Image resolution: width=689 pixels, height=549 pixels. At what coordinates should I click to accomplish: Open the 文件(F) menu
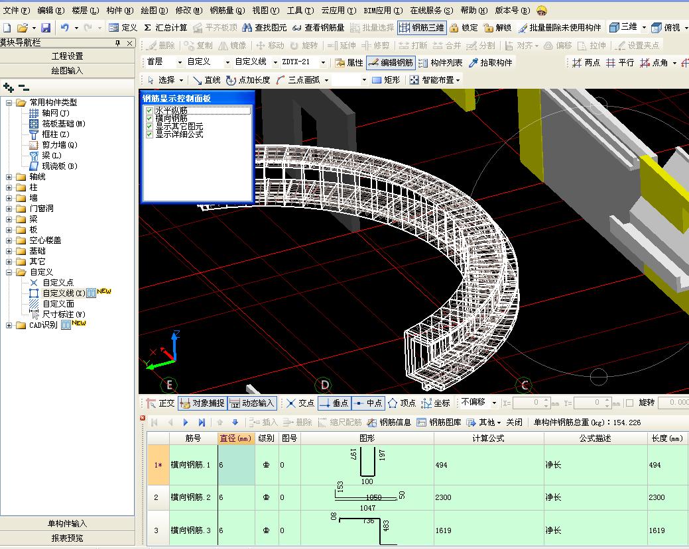click(x=16, y=11)
